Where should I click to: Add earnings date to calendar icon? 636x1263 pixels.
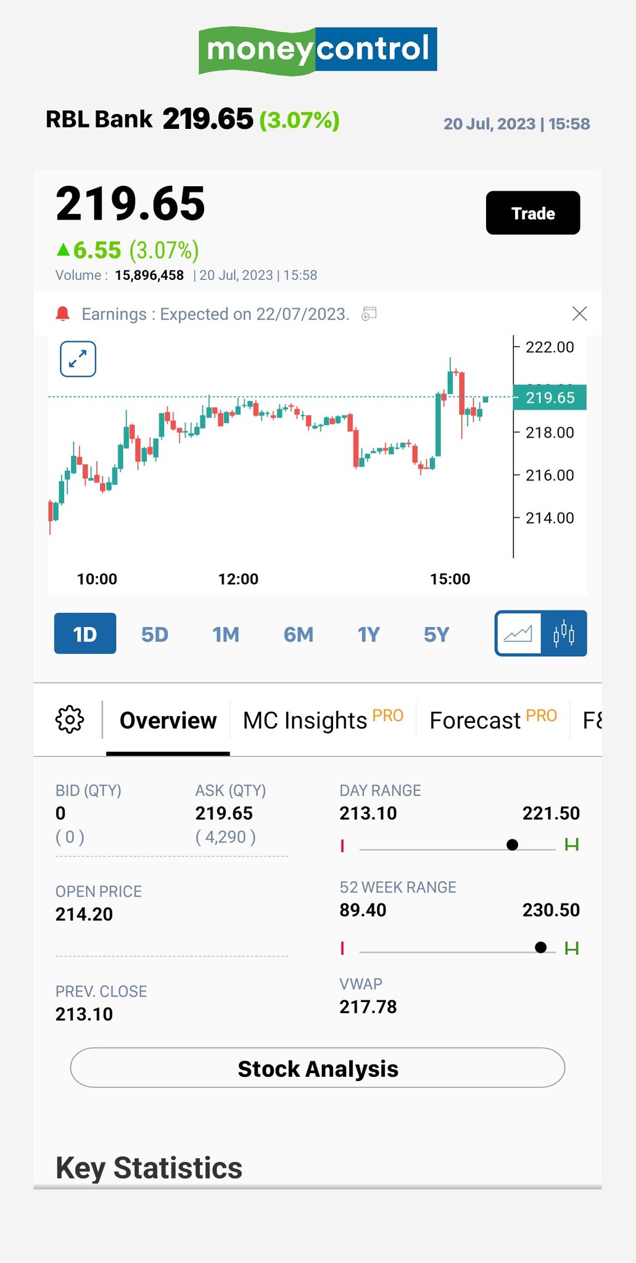point(369,314)
